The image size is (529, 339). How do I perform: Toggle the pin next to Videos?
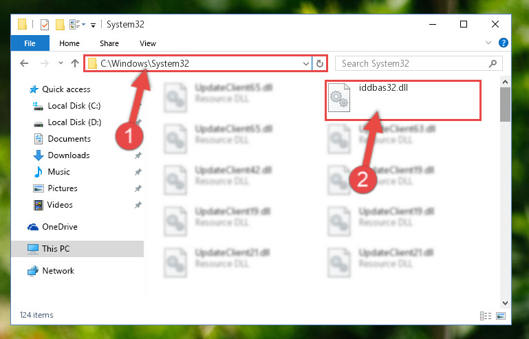(138, 205)
